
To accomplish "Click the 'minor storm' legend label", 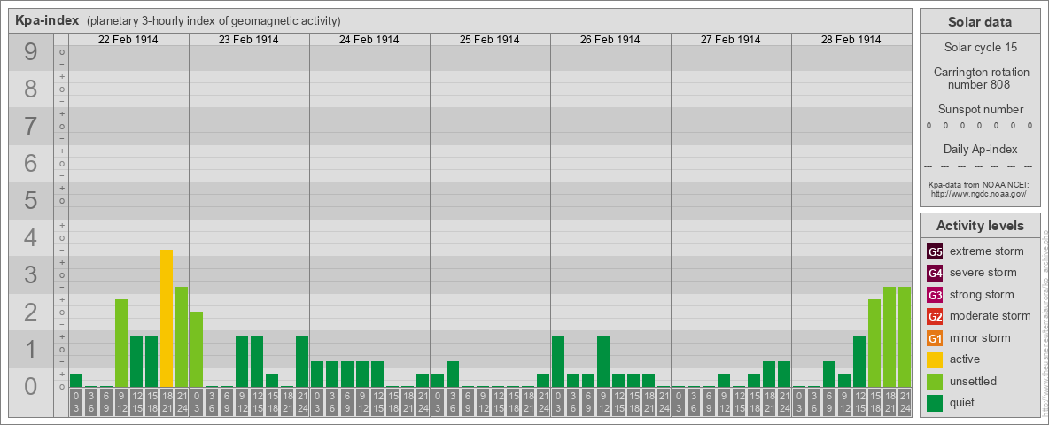I will pos(980,337).
